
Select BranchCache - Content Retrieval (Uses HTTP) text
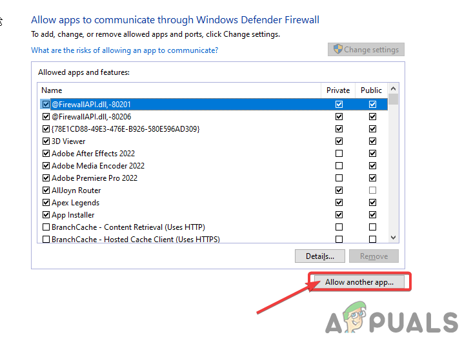(128, 227)
